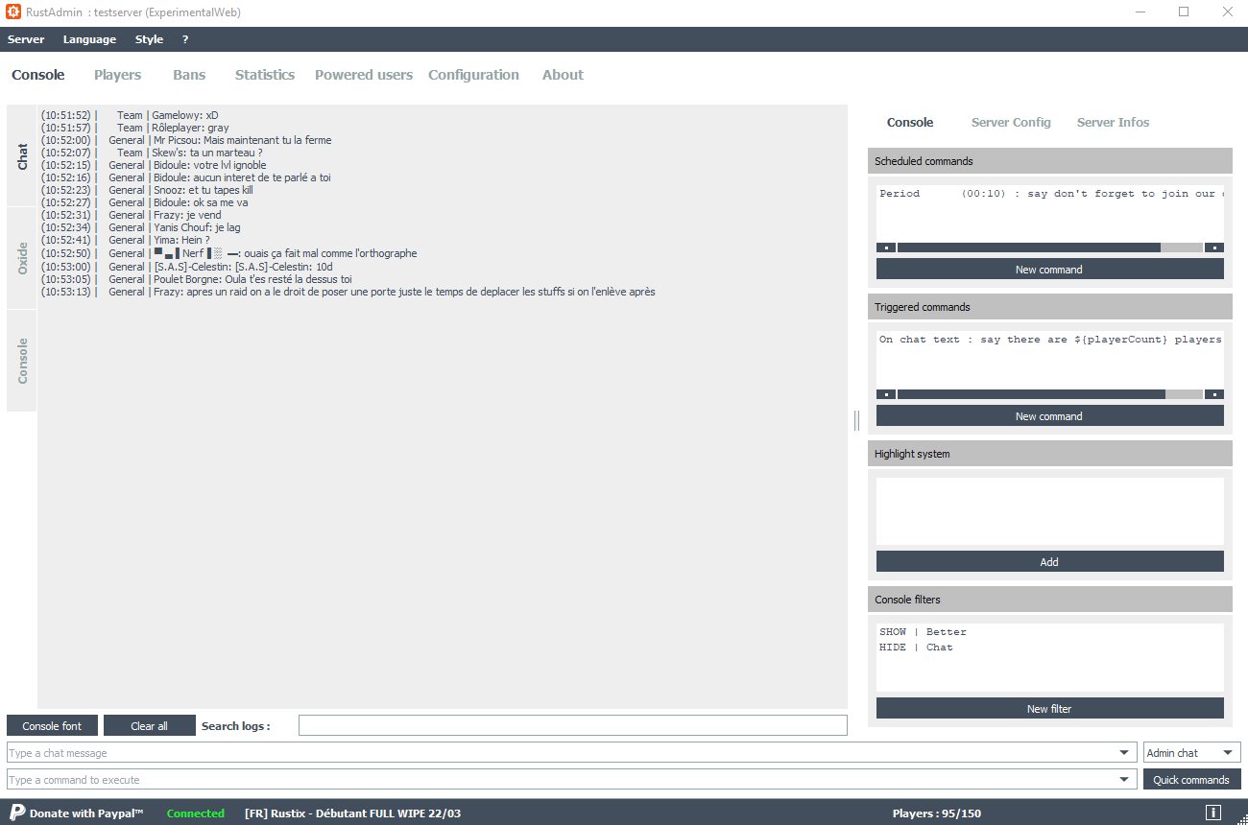
Task: Click Poulet Borgne chat message line
Action: click(x=197, y=279)
